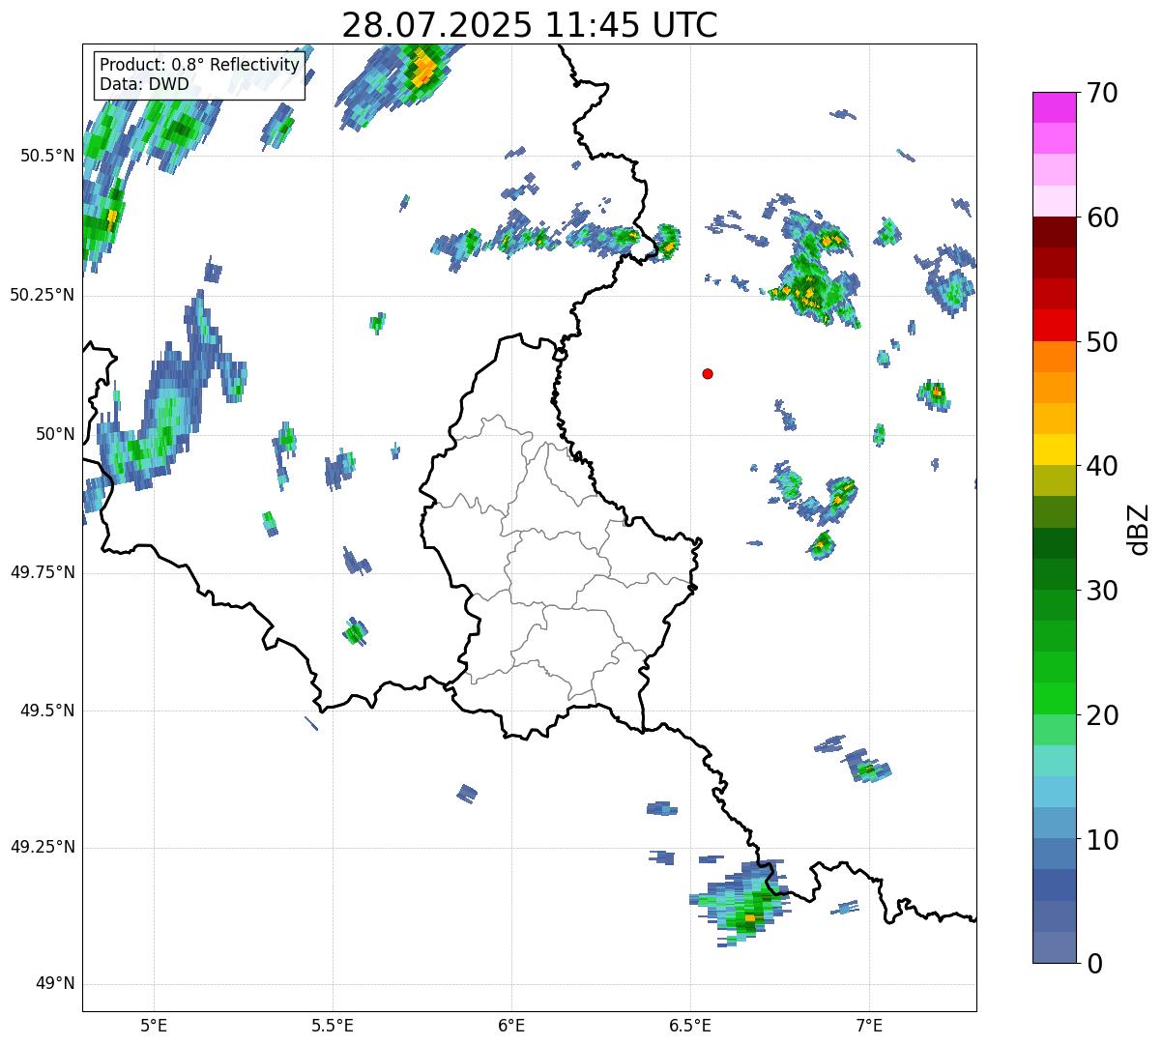
Task: Click the latitude label "50.25°N"
Action: (x=43, y=295)
